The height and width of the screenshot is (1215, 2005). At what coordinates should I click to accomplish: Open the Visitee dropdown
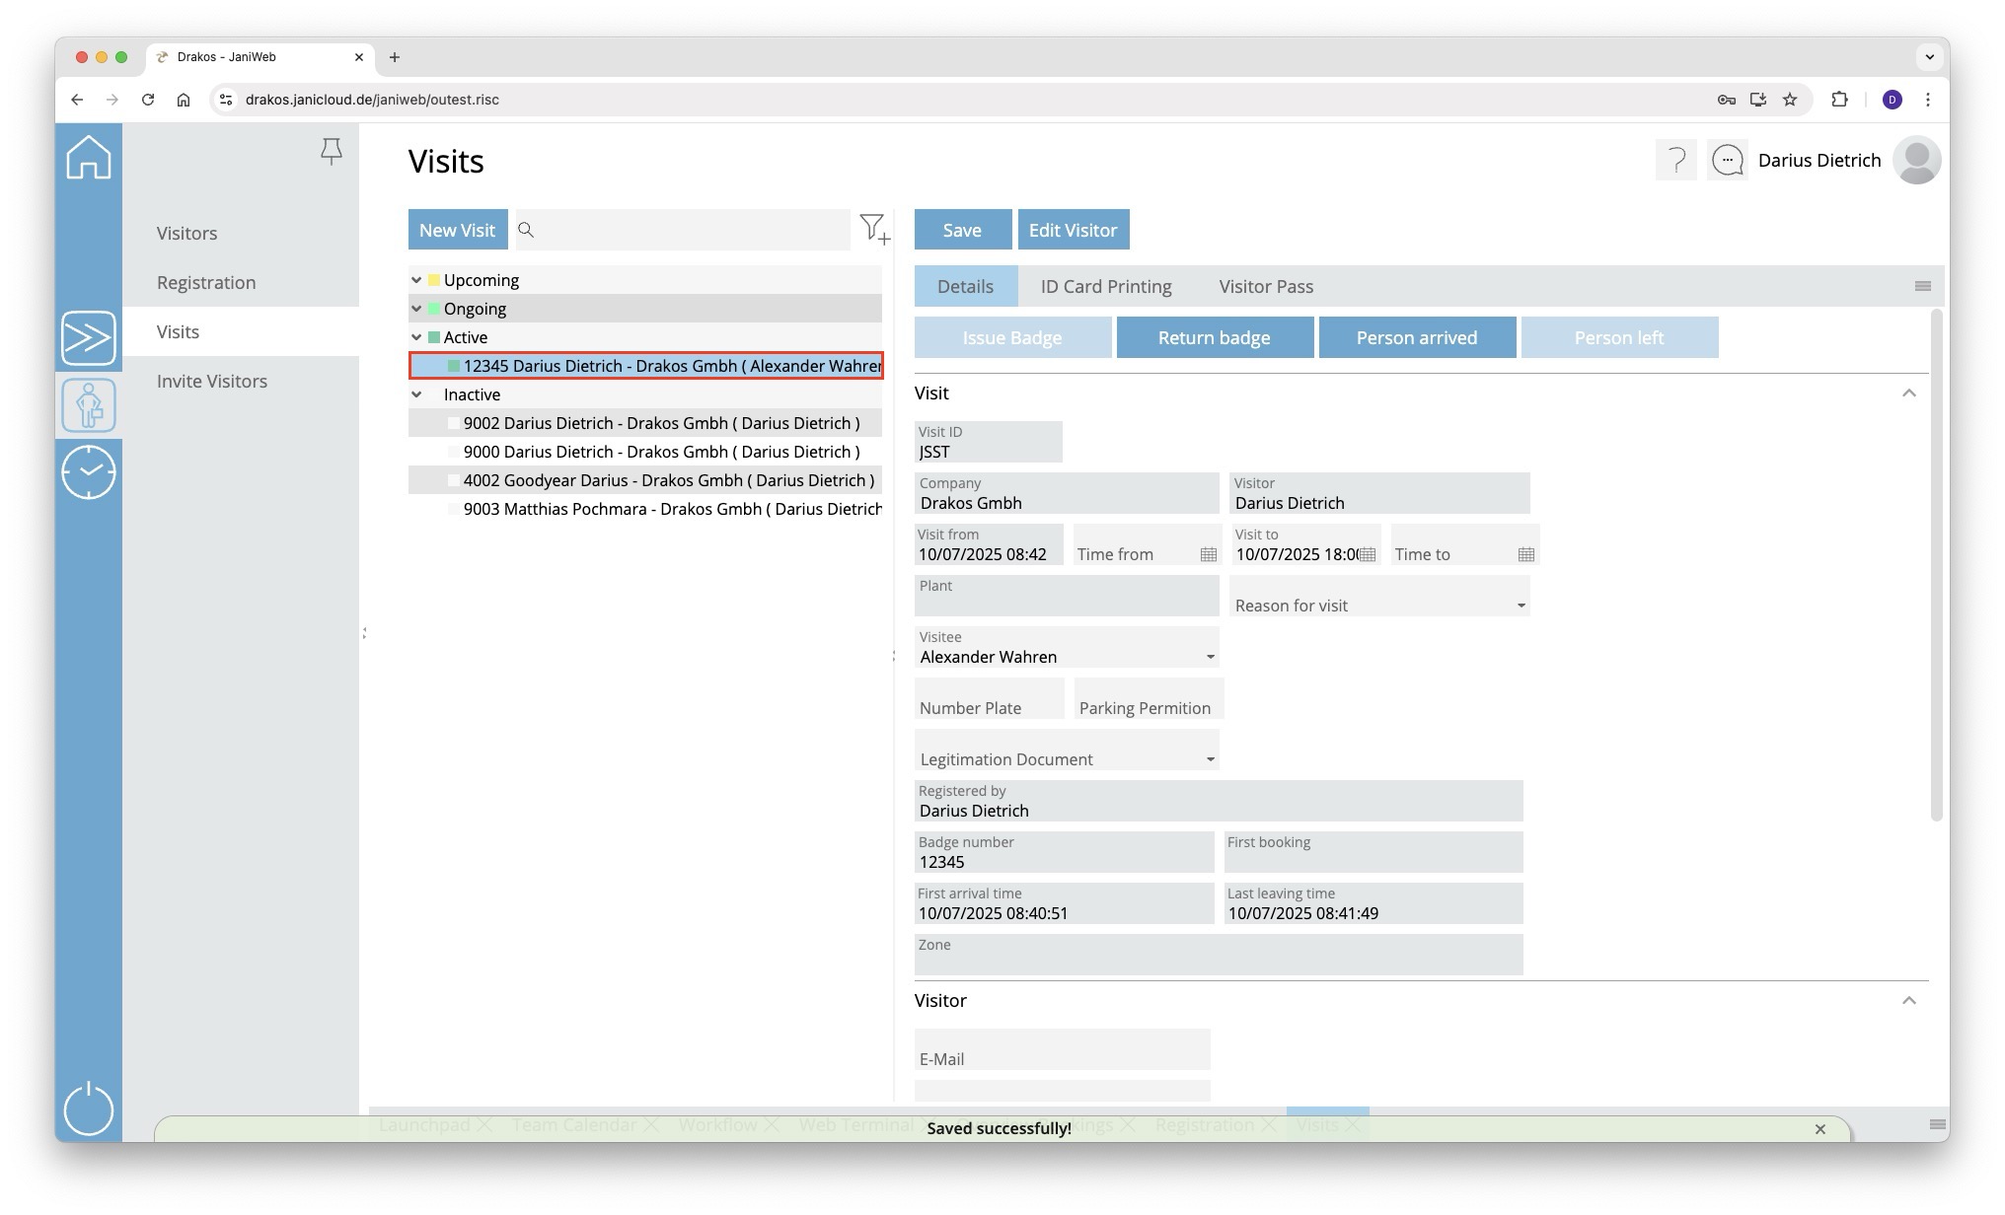coord(1210,657)
